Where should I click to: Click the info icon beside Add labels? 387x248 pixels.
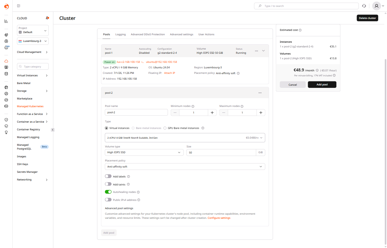pyautogui.click(x=129, y=177)
